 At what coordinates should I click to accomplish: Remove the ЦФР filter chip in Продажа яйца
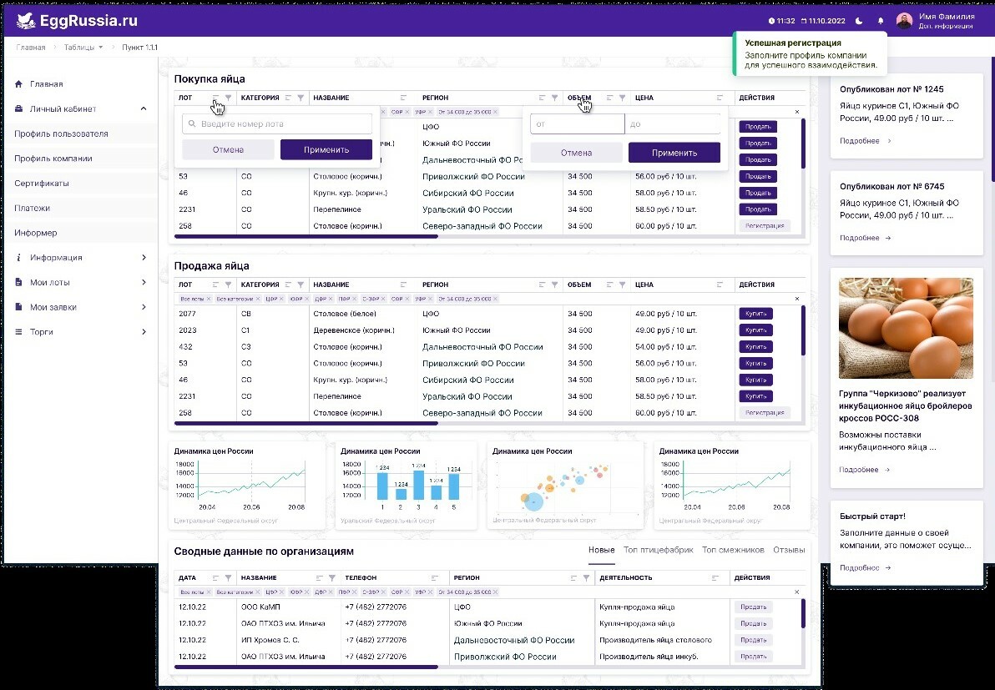(282, 299)
